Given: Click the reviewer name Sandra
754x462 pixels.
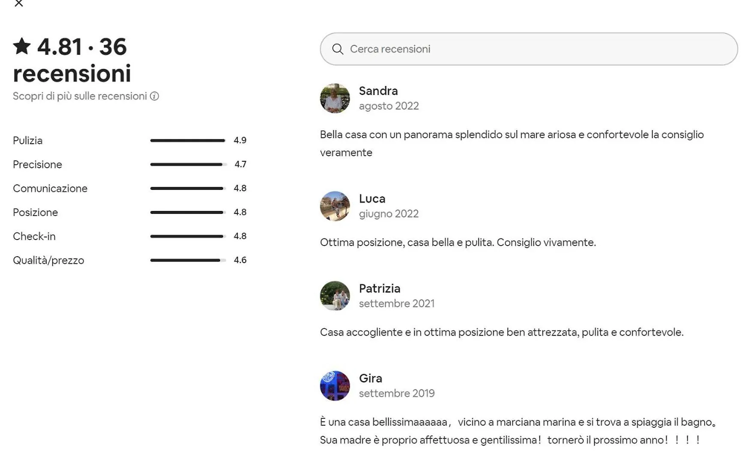Looking at the screenshot, I should (378, 91).
